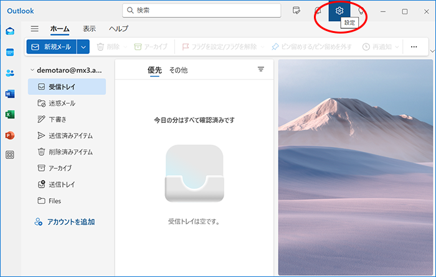
Task: Expand the 新規メール dropdown arrow
Action: pyautogui.click(x=83, y=47)
